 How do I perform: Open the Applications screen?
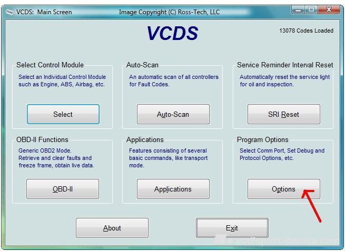pyautogui.click(x=173, y=189)
